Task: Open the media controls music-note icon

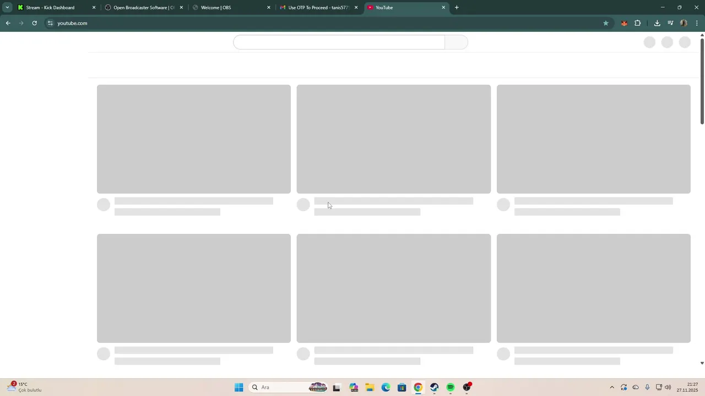Action: 670,23
